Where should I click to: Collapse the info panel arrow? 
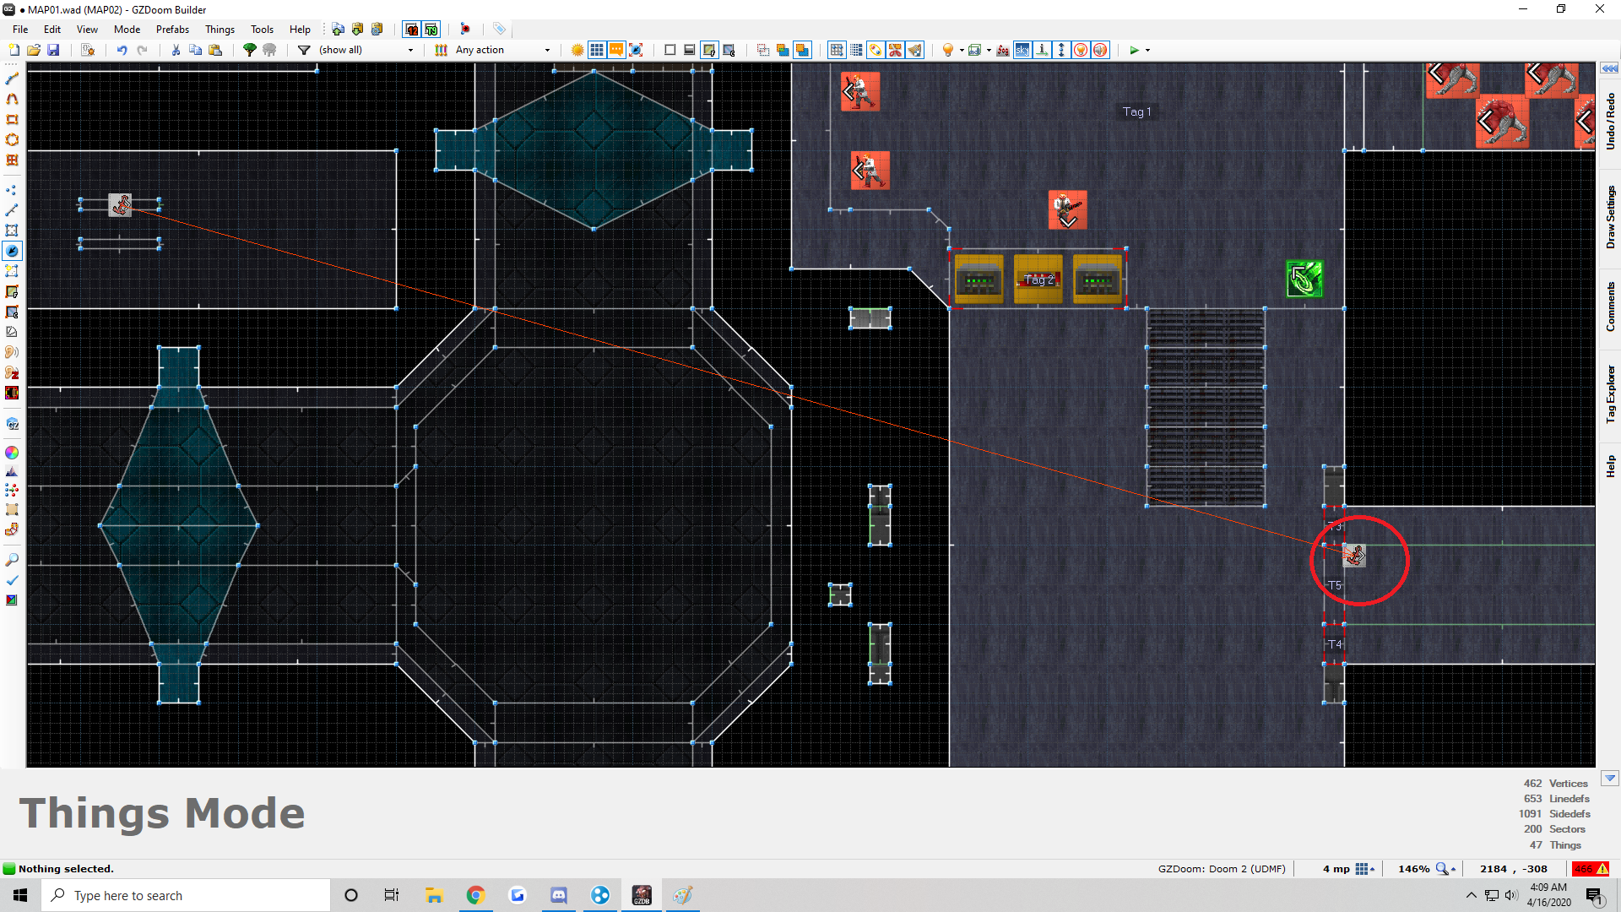pyautogui.click(x=1609, y=779)
